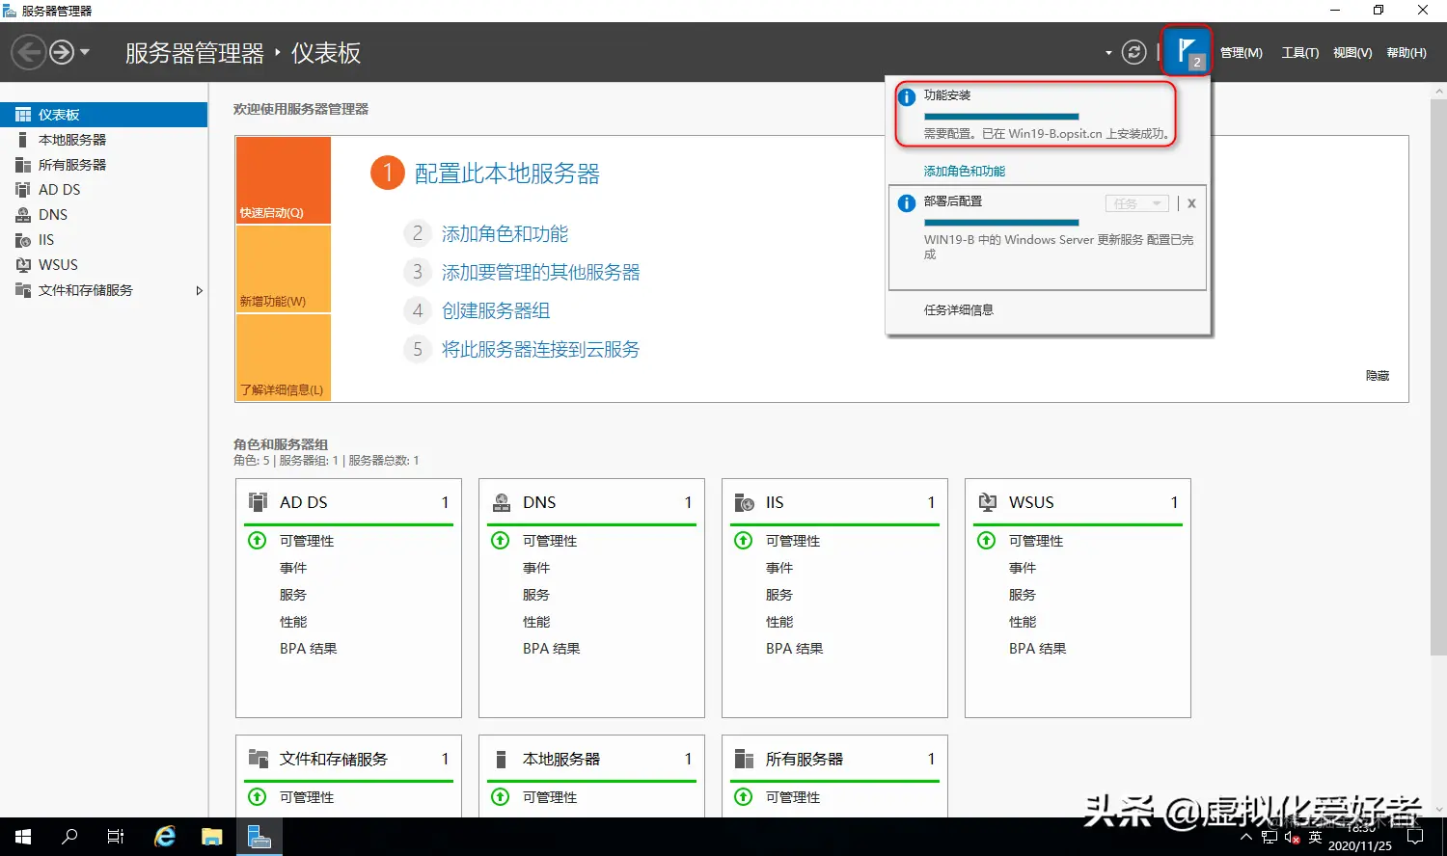Click the 功能安装 progress bar

(x=1001, y=116)
